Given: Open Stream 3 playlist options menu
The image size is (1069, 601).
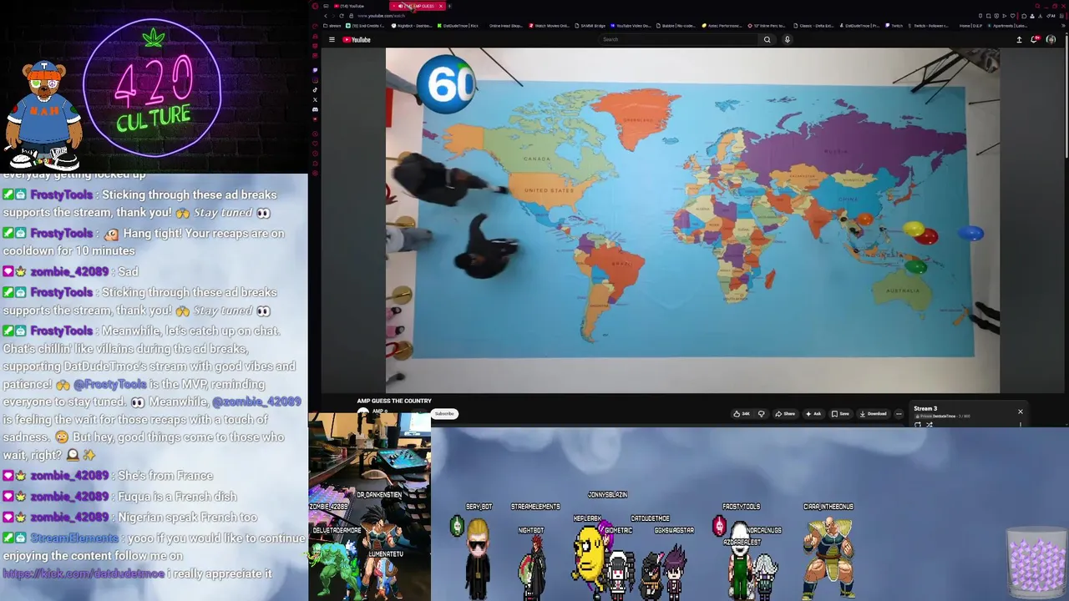Looking at the screenshot, I should coord(1021,425).
